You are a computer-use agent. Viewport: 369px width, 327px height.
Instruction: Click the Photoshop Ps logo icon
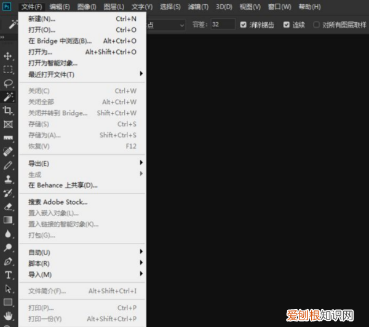point(7,7)
